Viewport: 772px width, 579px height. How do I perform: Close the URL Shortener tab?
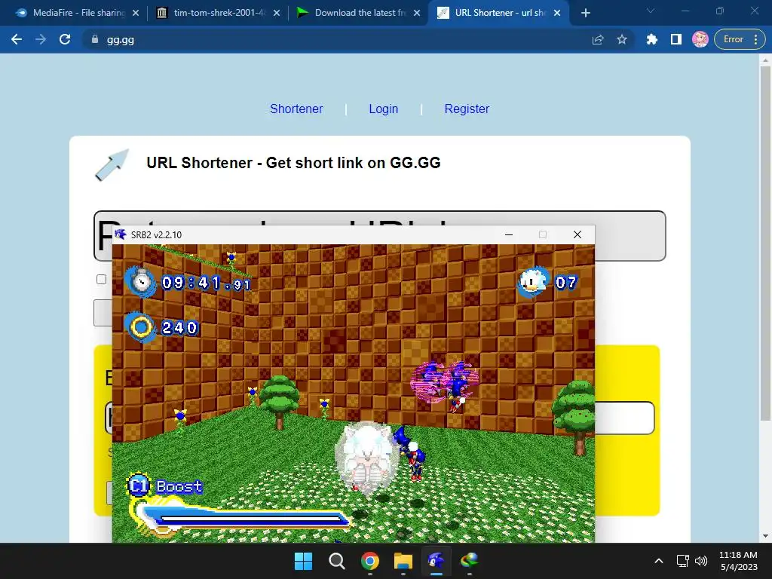tap(557, 13)
